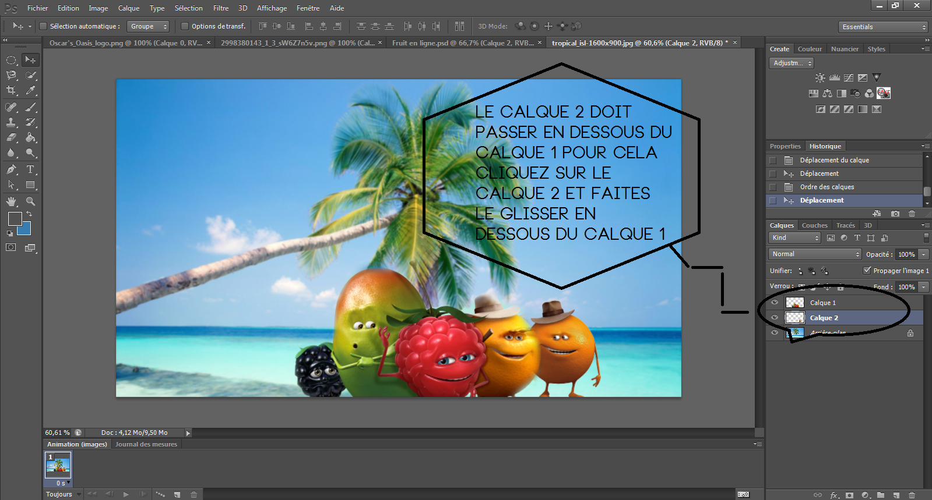Uncheck Propager l'image 1
Viewport: 932px width, 500px height.
pyautogui.click(x=867, y=270)
